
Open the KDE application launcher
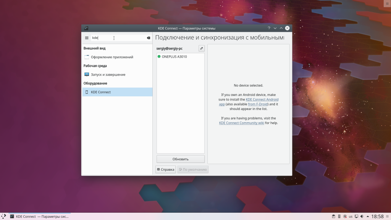[x=4, y=216]
